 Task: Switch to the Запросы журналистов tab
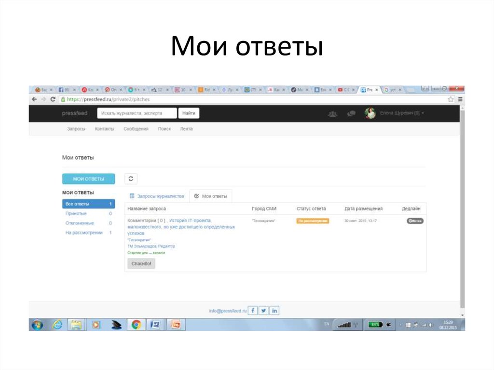(158, 196)
